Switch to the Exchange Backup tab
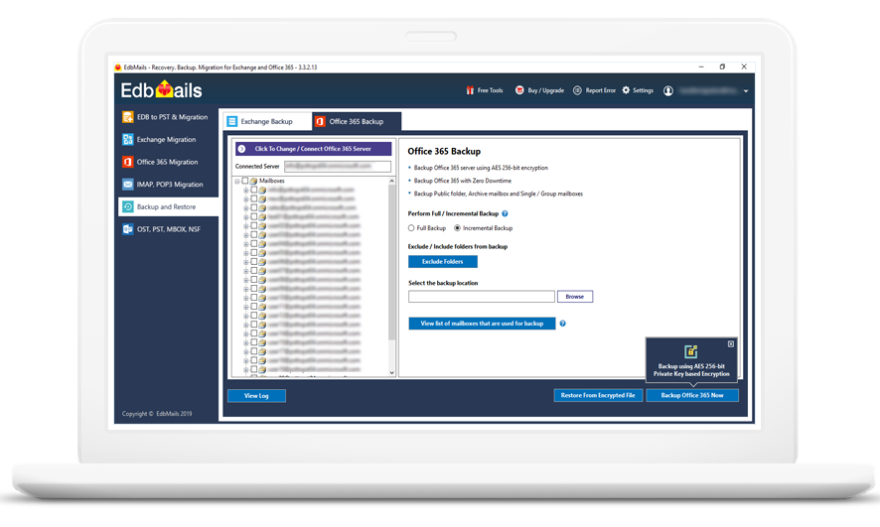The width and height of the screenshot is (880, 527). click(268, 121)
